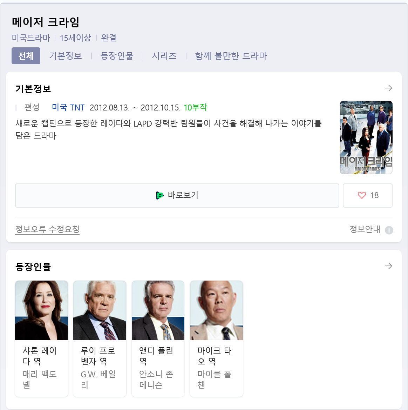
Task: Open the 앤디 플린 역 photo
Action: (158, 310)
